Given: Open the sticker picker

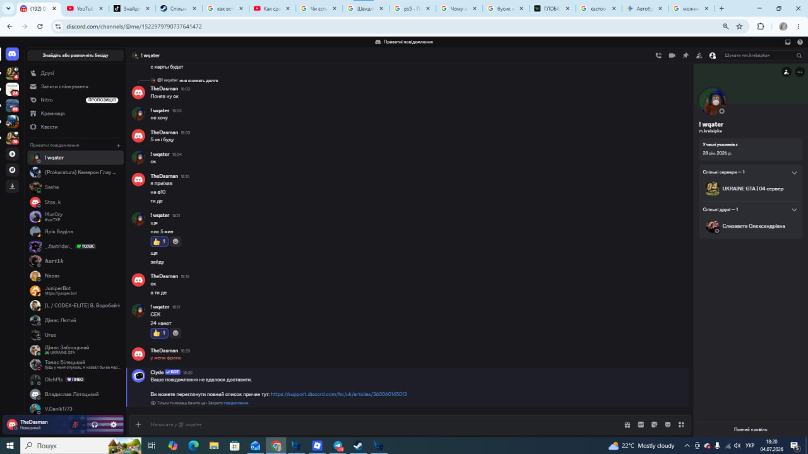Looking at the screenshot, I should [655, 424].
